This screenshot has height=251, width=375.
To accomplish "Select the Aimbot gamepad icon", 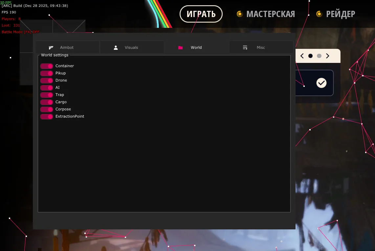I will point(51,47).
